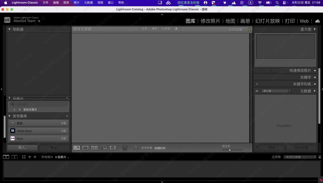Select the Compare view icon

tap(95, 148)
